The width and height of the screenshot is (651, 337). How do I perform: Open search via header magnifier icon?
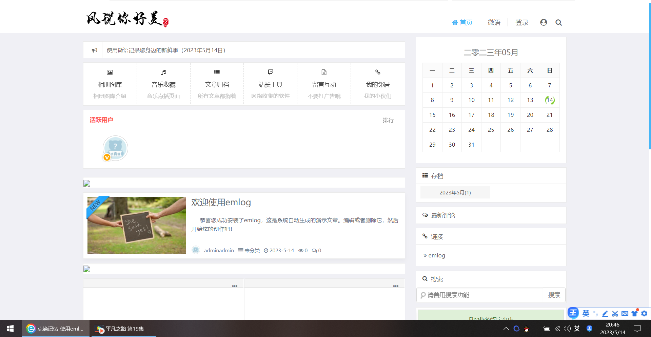tap(559, 23)
